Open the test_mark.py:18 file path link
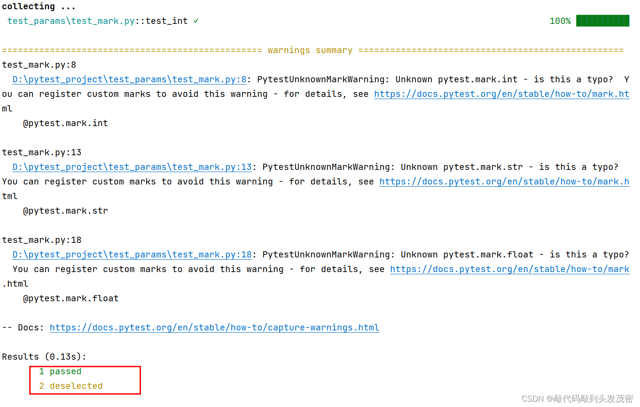Screen dimensions: 640x407 pos(132,255)
